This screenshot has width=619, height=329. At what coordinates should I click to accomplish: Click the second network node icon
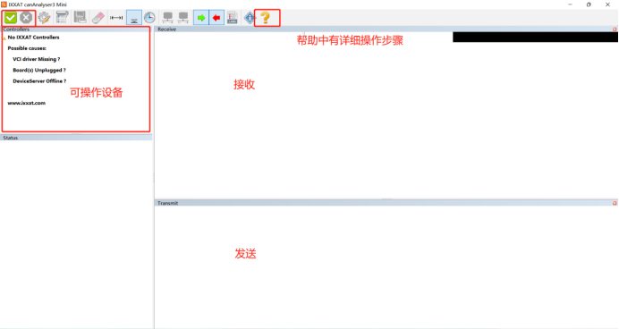pos(183,18)
